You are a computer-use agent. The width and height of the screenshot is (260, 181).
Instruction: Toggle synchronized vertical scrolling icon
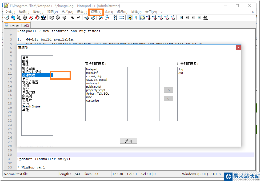coord(115,18)
